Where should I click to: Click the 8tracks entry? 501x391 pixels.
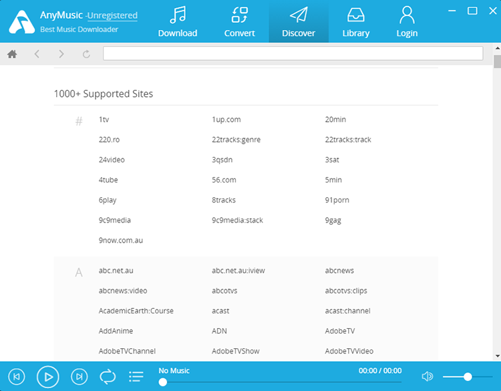[x=224, y=200]
